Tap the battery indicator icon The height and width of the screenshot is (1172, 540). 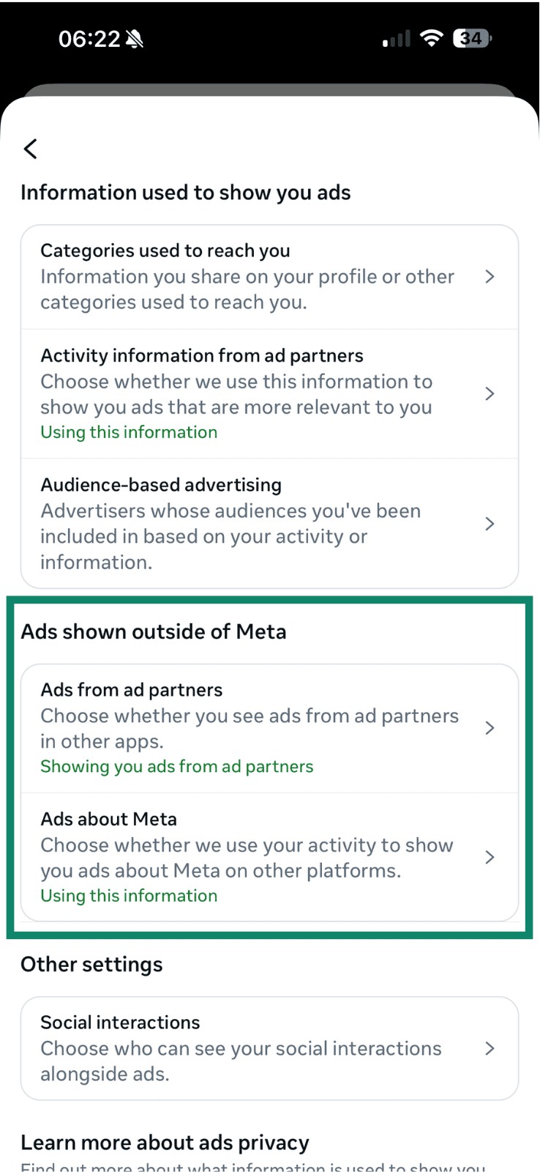(472, 39)
